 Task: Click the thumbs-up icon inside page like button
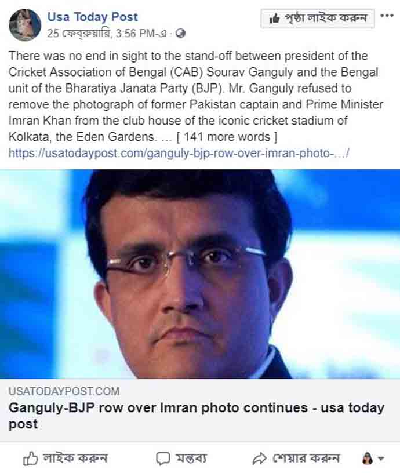tap(274, 19)
